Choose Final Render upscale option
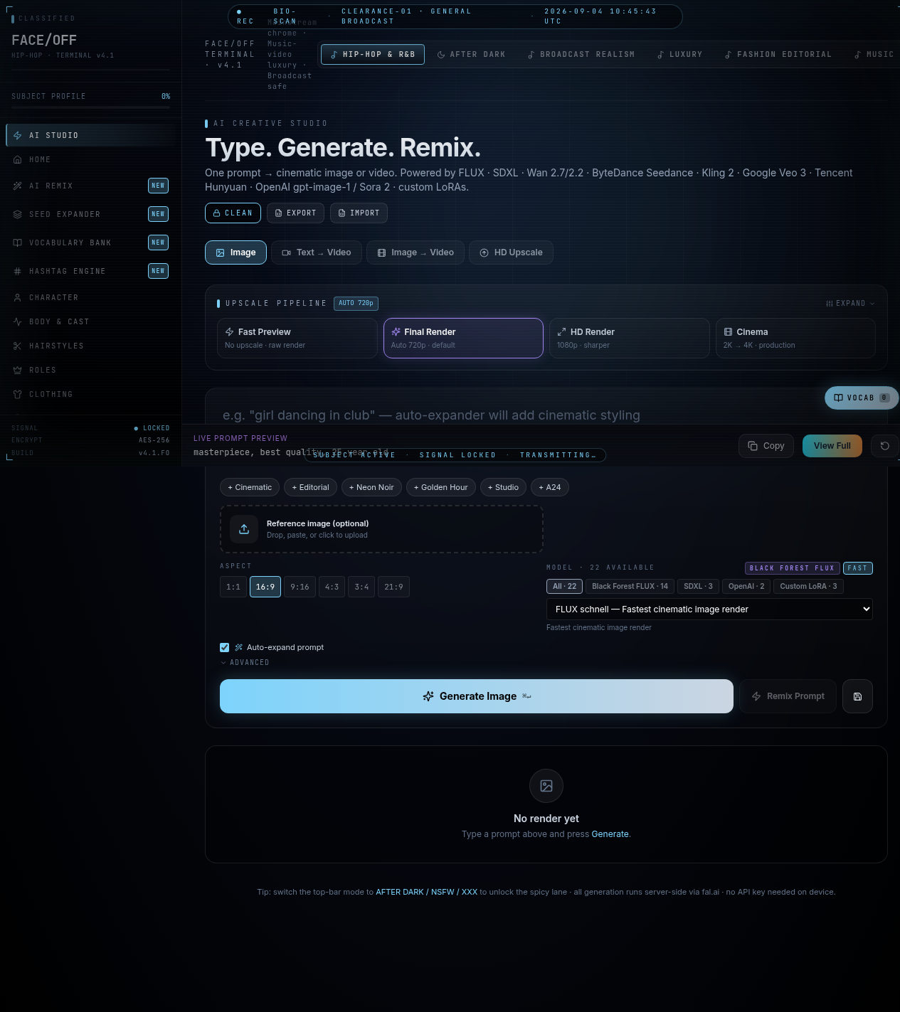Viewport: 900px width, 1012px height. point(463,338)
